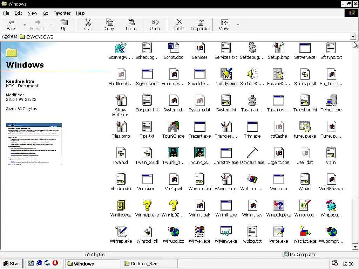Select the User.dat file name
The width and height of the screenshot is (359, 269).
coord(305,163)
